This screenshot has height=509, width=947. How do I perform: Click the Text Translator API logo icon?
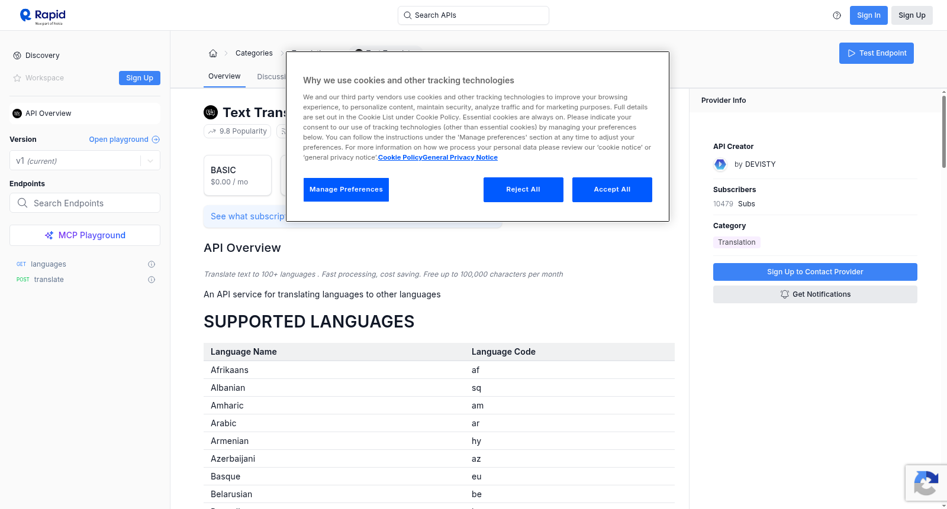point(211,112)
